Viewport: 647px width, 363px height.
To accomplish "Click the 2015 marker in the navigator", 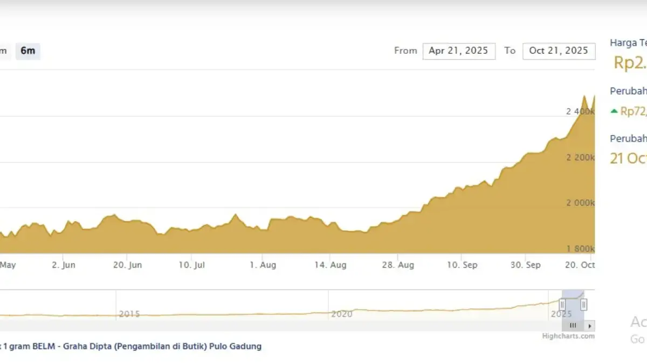I will click(x=129, y=314).
